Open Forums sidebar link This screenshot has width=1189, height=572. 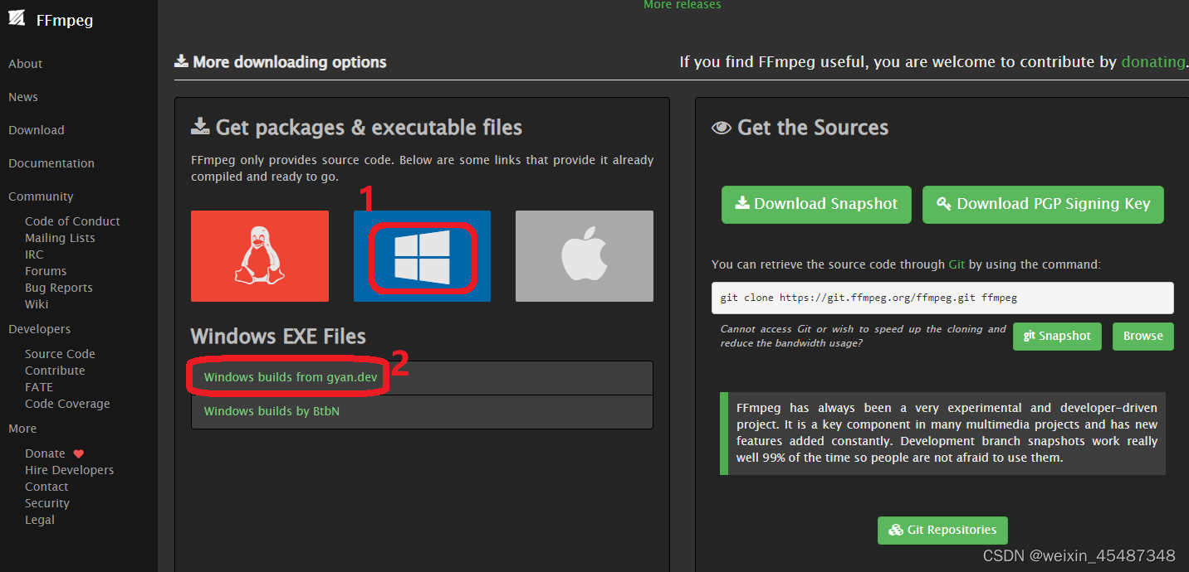(46, 271)
